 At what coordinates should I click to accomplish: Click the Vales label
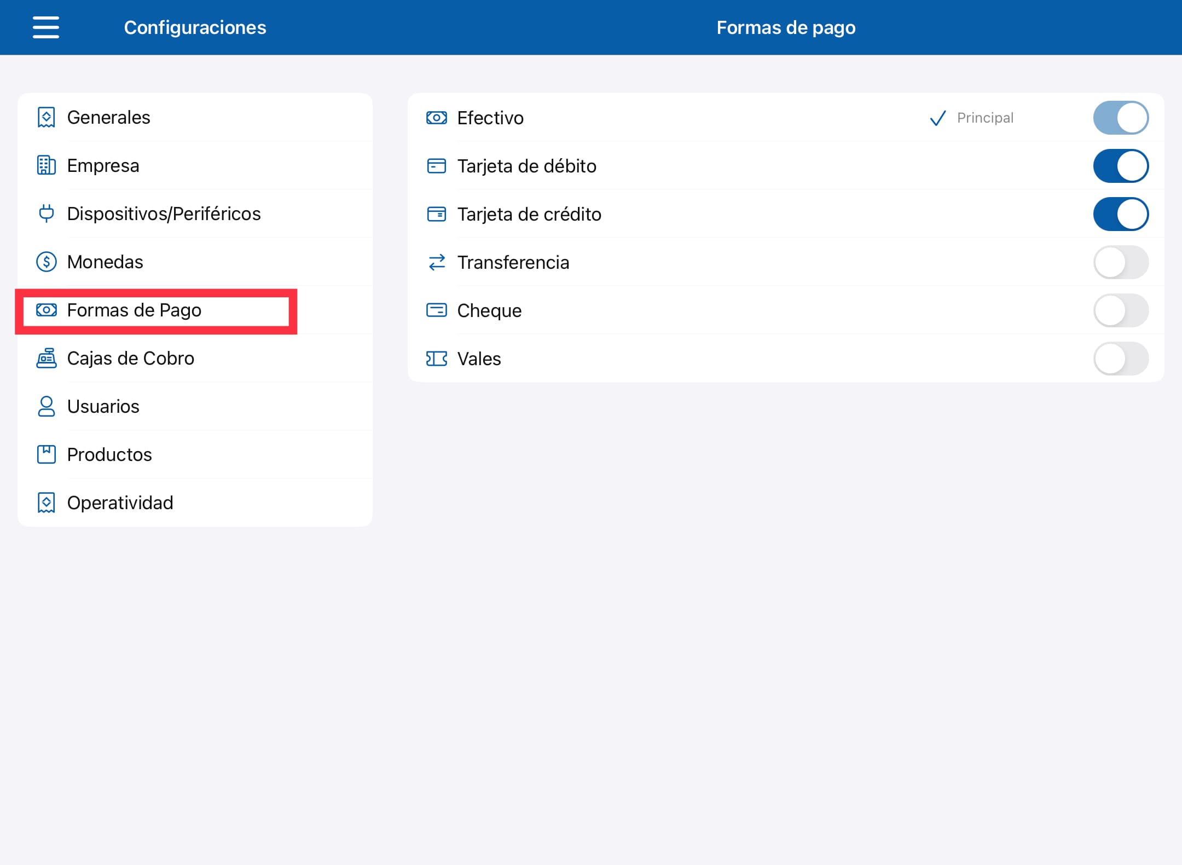[479, 359]
